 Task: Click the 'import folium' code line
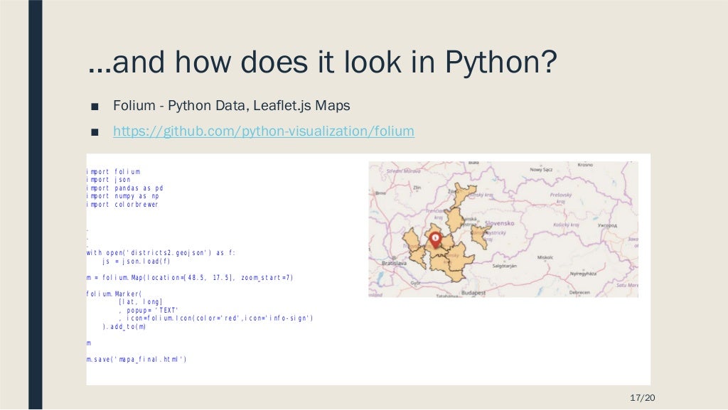tap(113, 172)
